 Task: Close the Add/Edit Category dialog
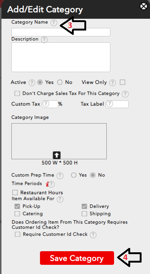click(x=144, y=7)
